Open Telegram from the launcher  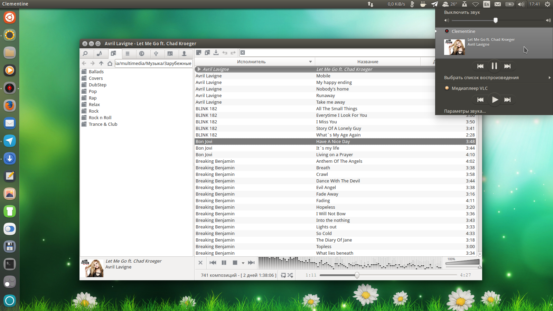pyautogui.click(x=10, y=141)
